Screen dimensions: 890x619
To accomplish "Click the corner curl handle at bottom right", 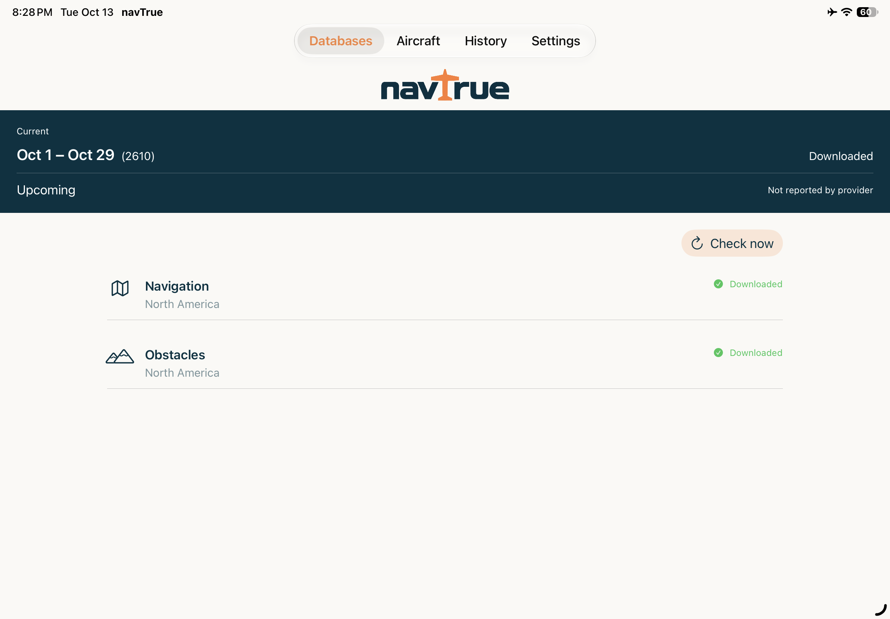I will pos(880,609).
